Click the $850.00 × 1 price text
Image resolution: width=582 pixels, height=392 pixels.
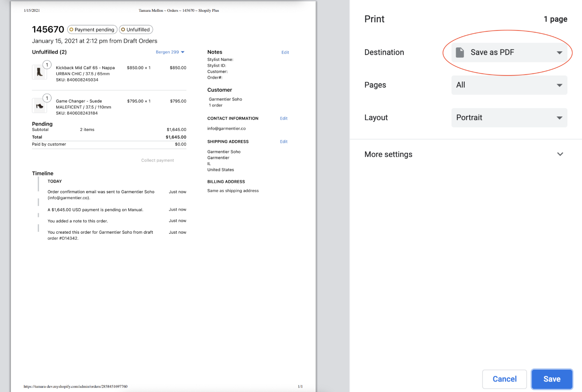click(139, 68)
